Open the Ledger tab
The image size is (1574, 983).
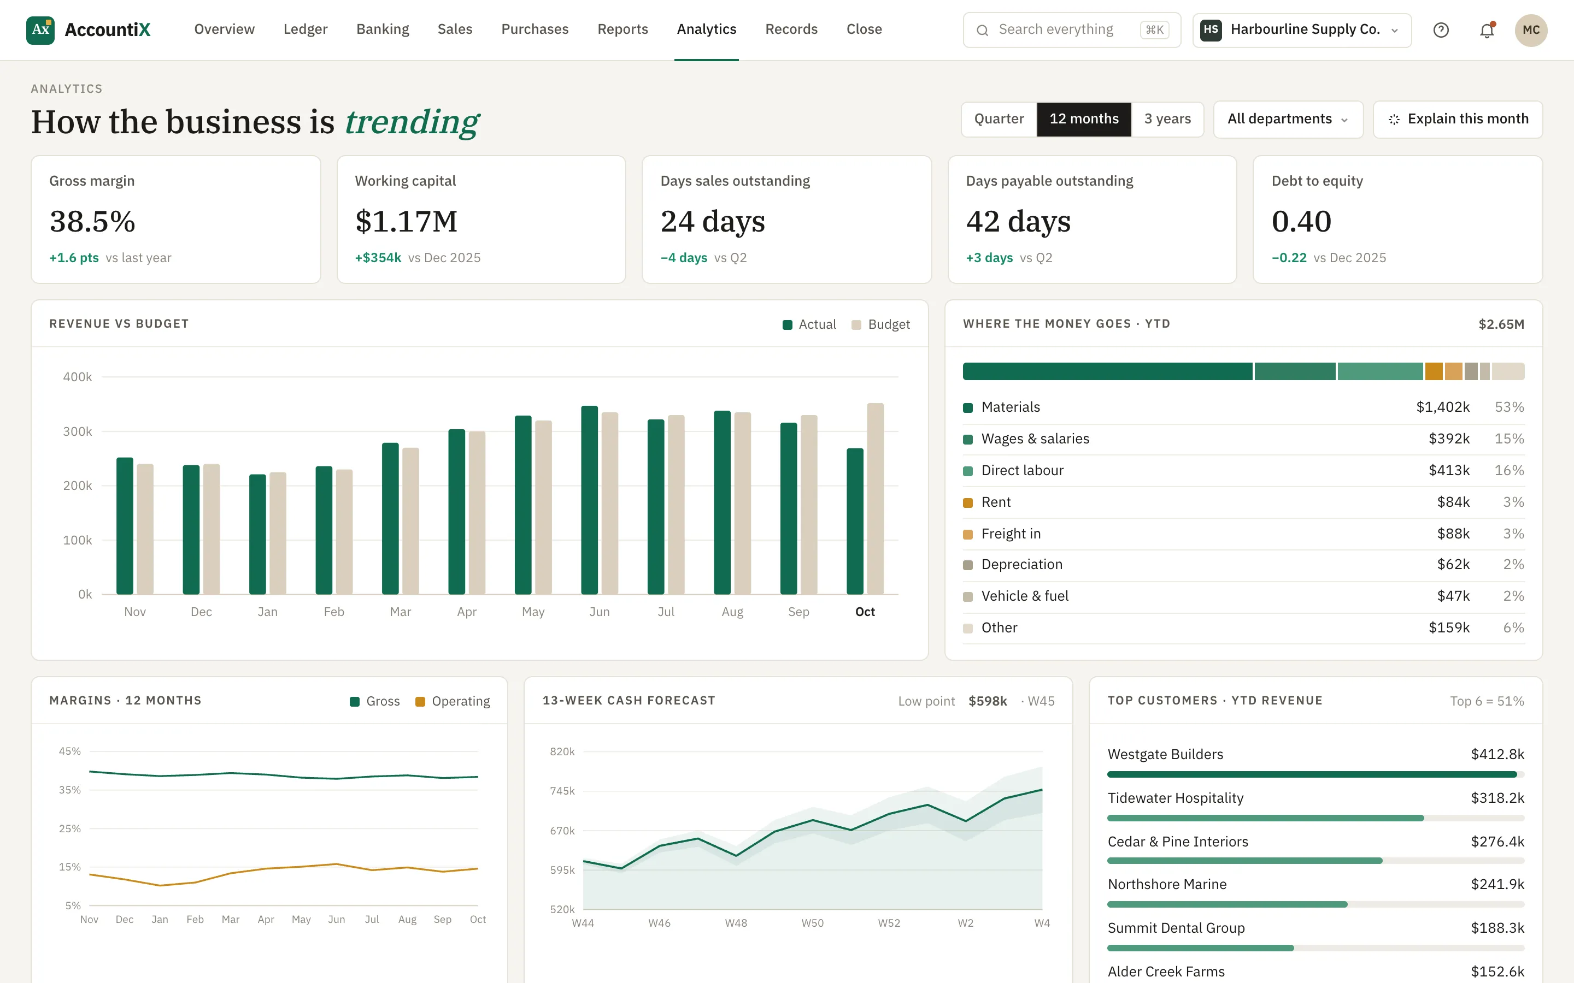tap(305, 29)
